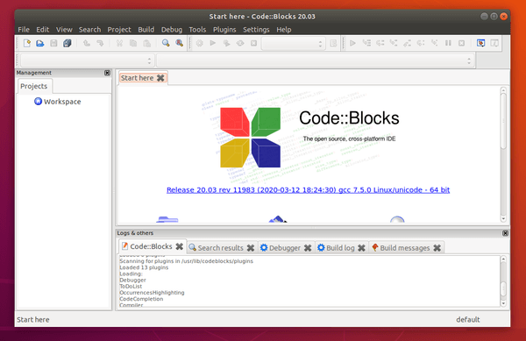Open the build target dropdown

tap(293, 44)
